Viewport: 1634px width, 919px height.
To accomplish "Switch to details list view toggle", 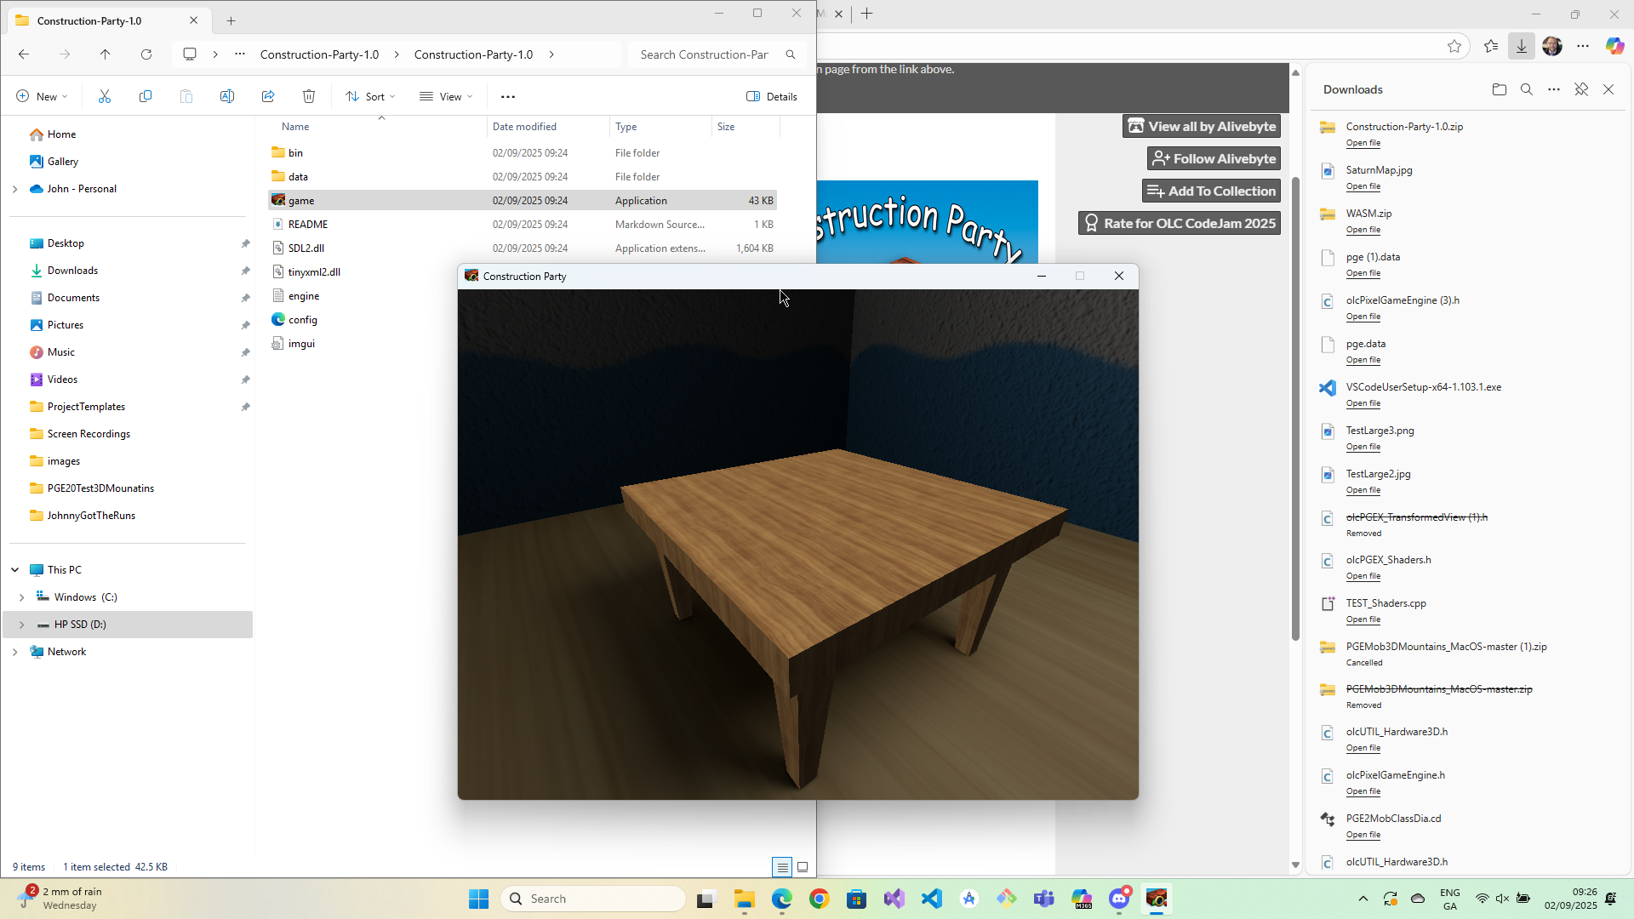I will 781,867.
